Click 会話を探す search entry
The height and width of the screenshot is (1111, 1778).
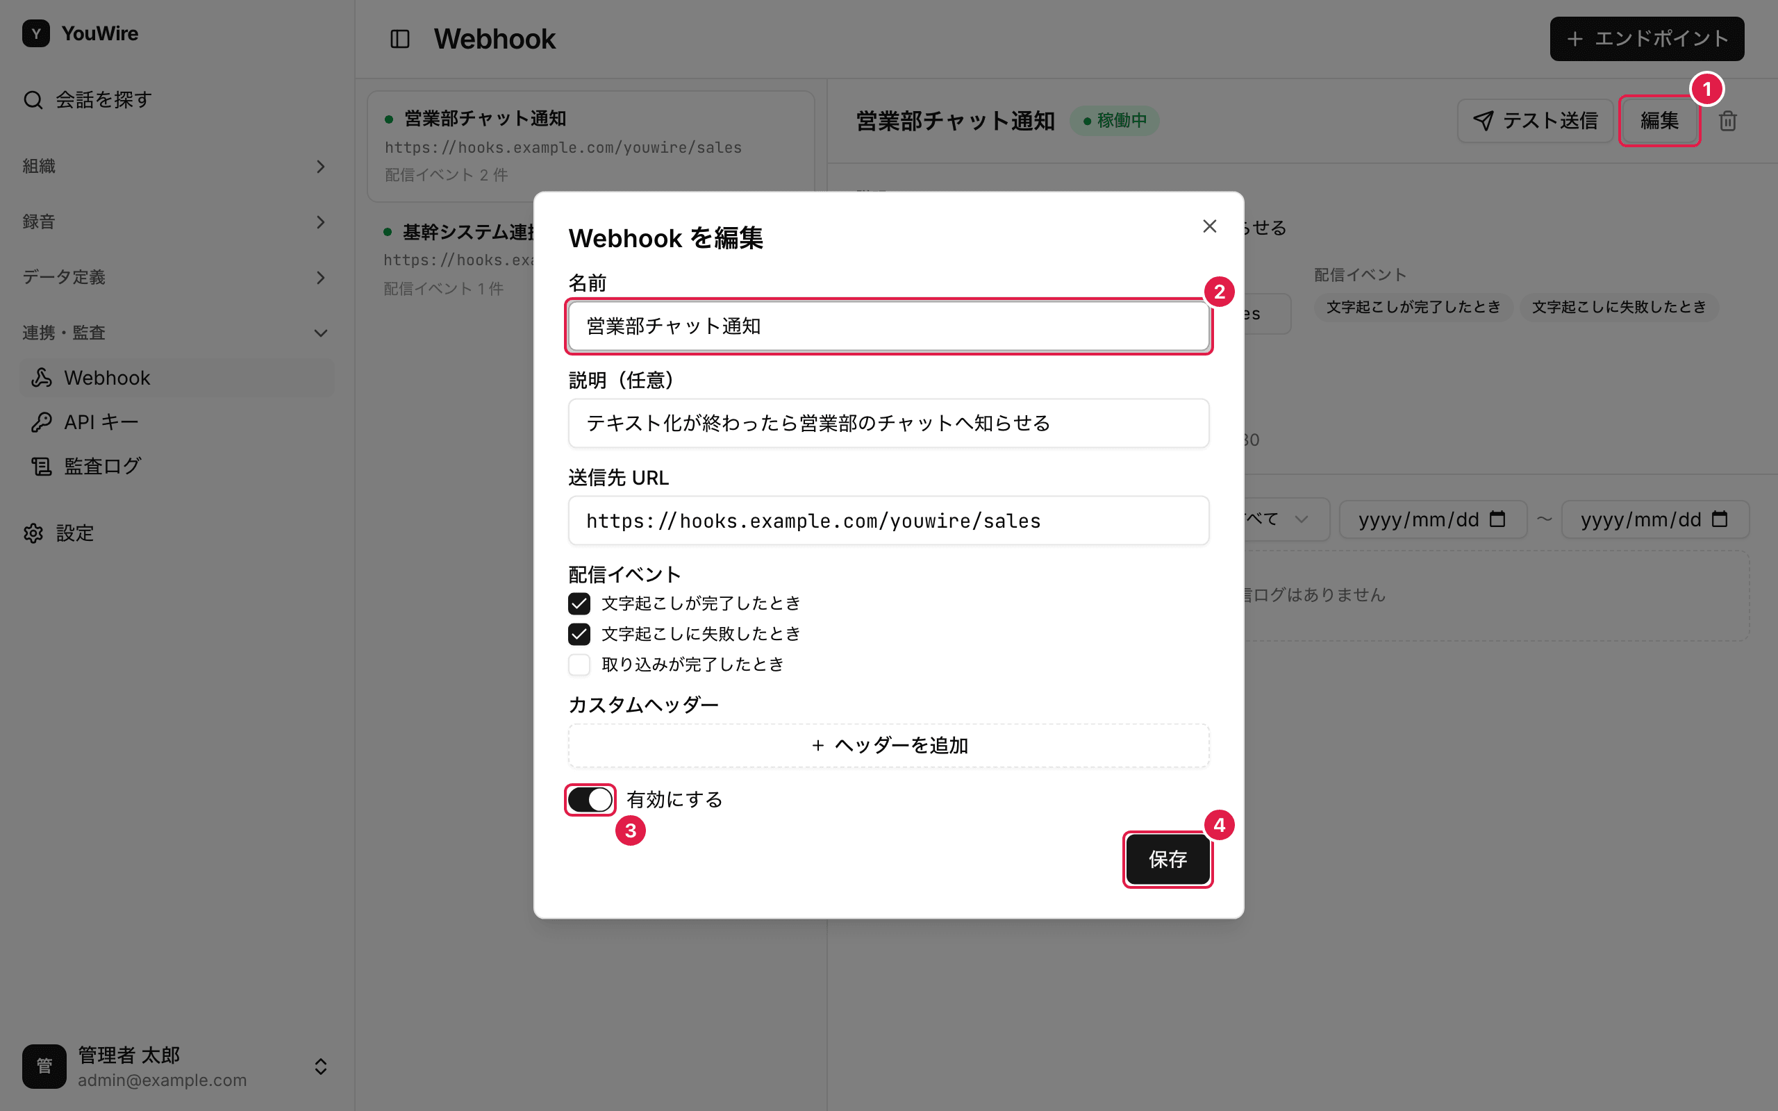176,99
